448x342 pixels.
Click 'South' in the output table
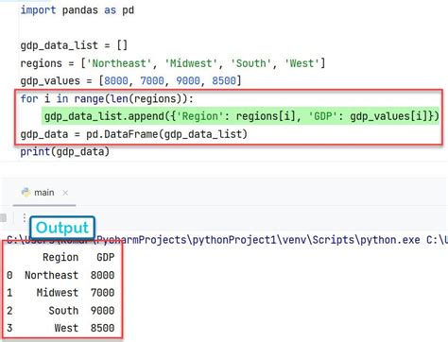click(63, 311)
